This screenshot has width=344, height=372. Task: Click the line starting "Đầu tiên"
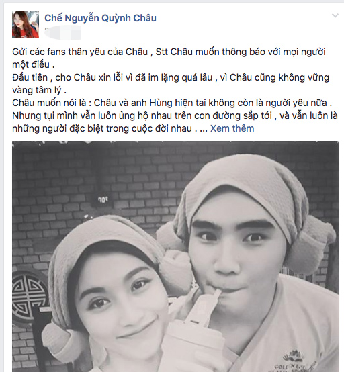pos(171,77)
